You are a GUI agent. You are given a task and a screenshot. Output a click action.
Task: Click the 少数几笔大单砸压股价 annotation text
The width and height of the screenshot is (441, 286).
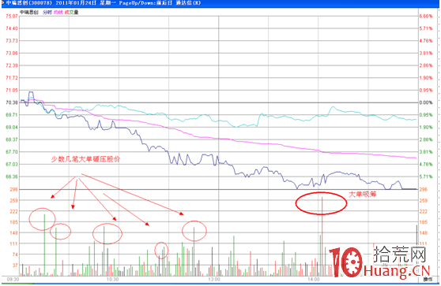click(85, 159)
